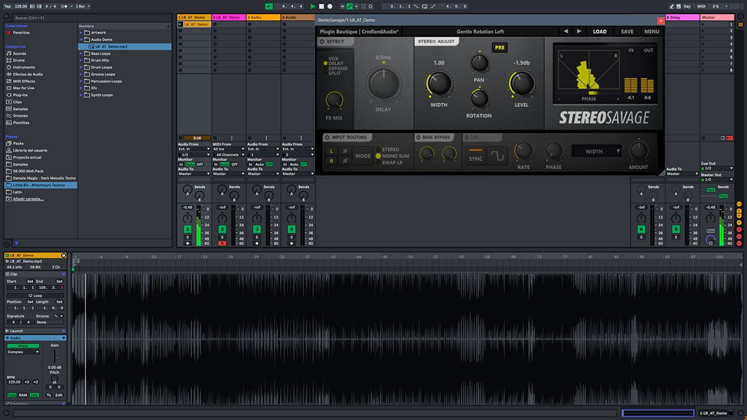Select VOX effect type
The image size is (747, 420).
[x=331, y=58]
